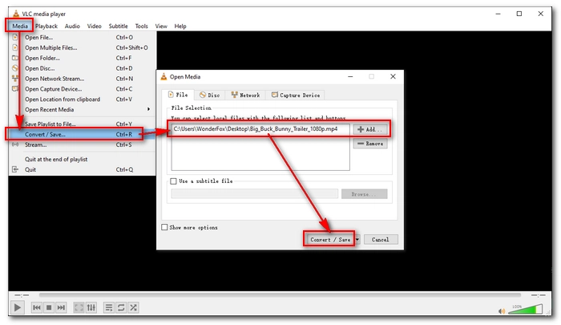
Task: Expand the Open Recent Media submenu
Action: [x=83, y=110]
